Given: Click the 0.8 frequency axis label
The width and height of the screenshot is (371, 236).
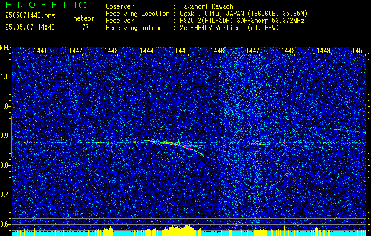Looking at the screenshot, I should pos(5,165).
